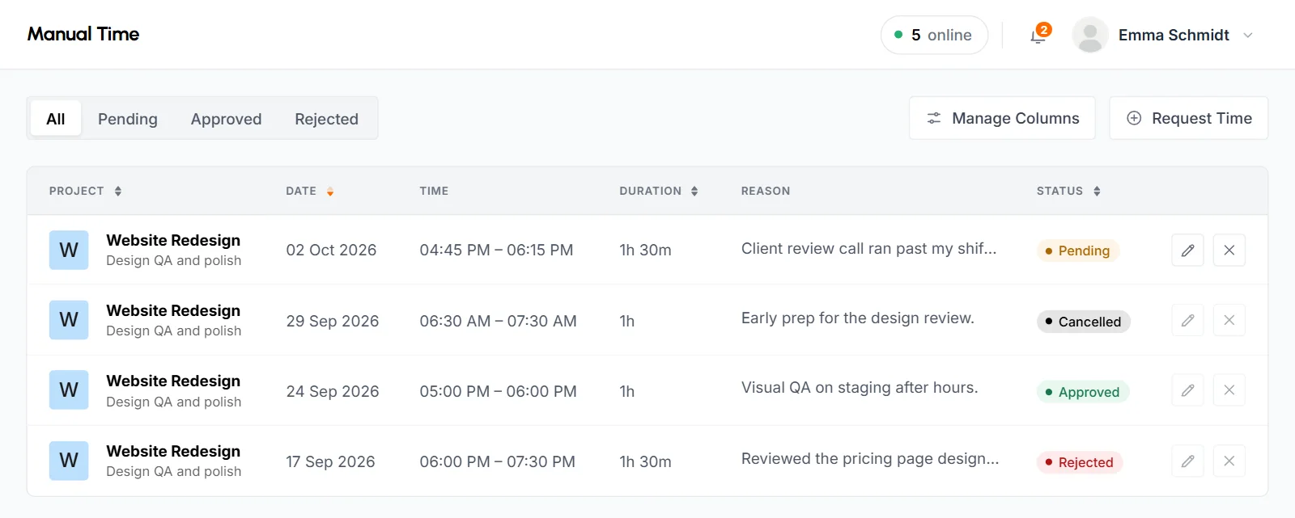Click edit pencil on 24 Sep 2026 row
Viewport: 1295px width, 518px height.
(x=1187, y=390)
